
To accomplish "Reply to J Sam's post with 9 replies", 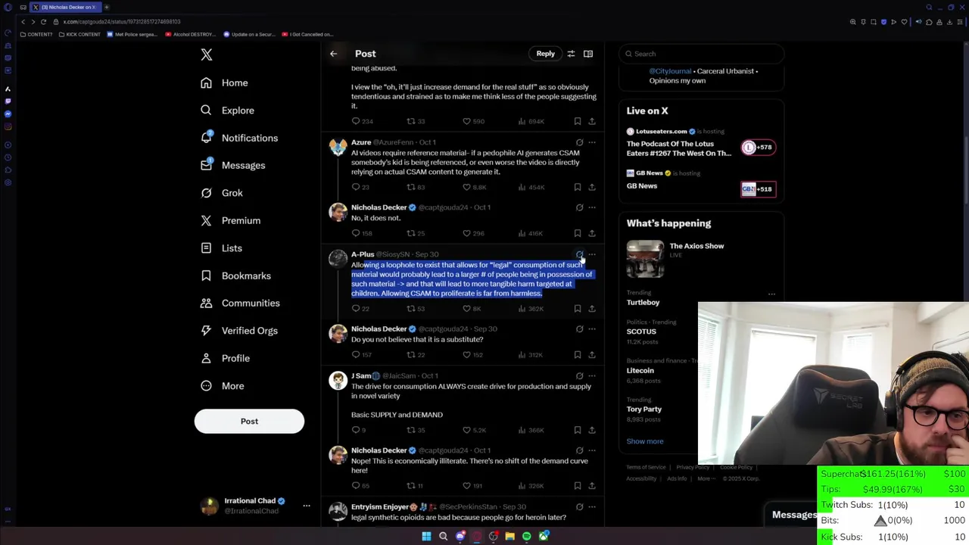I will pos(359,430).
